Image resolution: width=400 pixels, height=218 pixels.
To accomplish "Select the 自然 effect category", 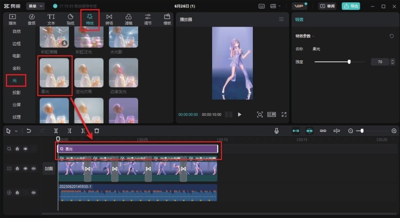I will [x=17, y=31].
